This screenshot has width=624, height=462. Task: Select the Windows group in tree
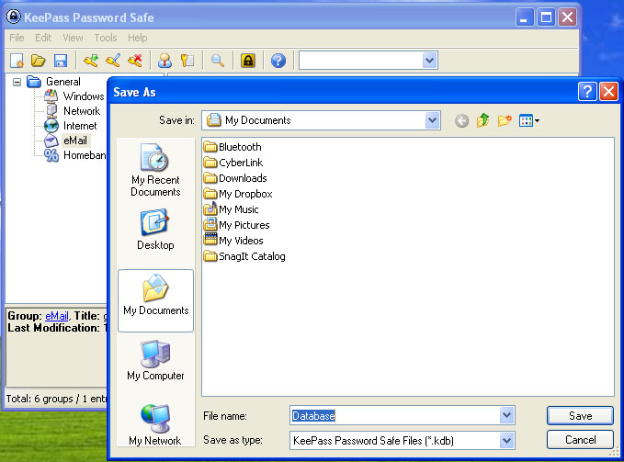coord(84,96)
